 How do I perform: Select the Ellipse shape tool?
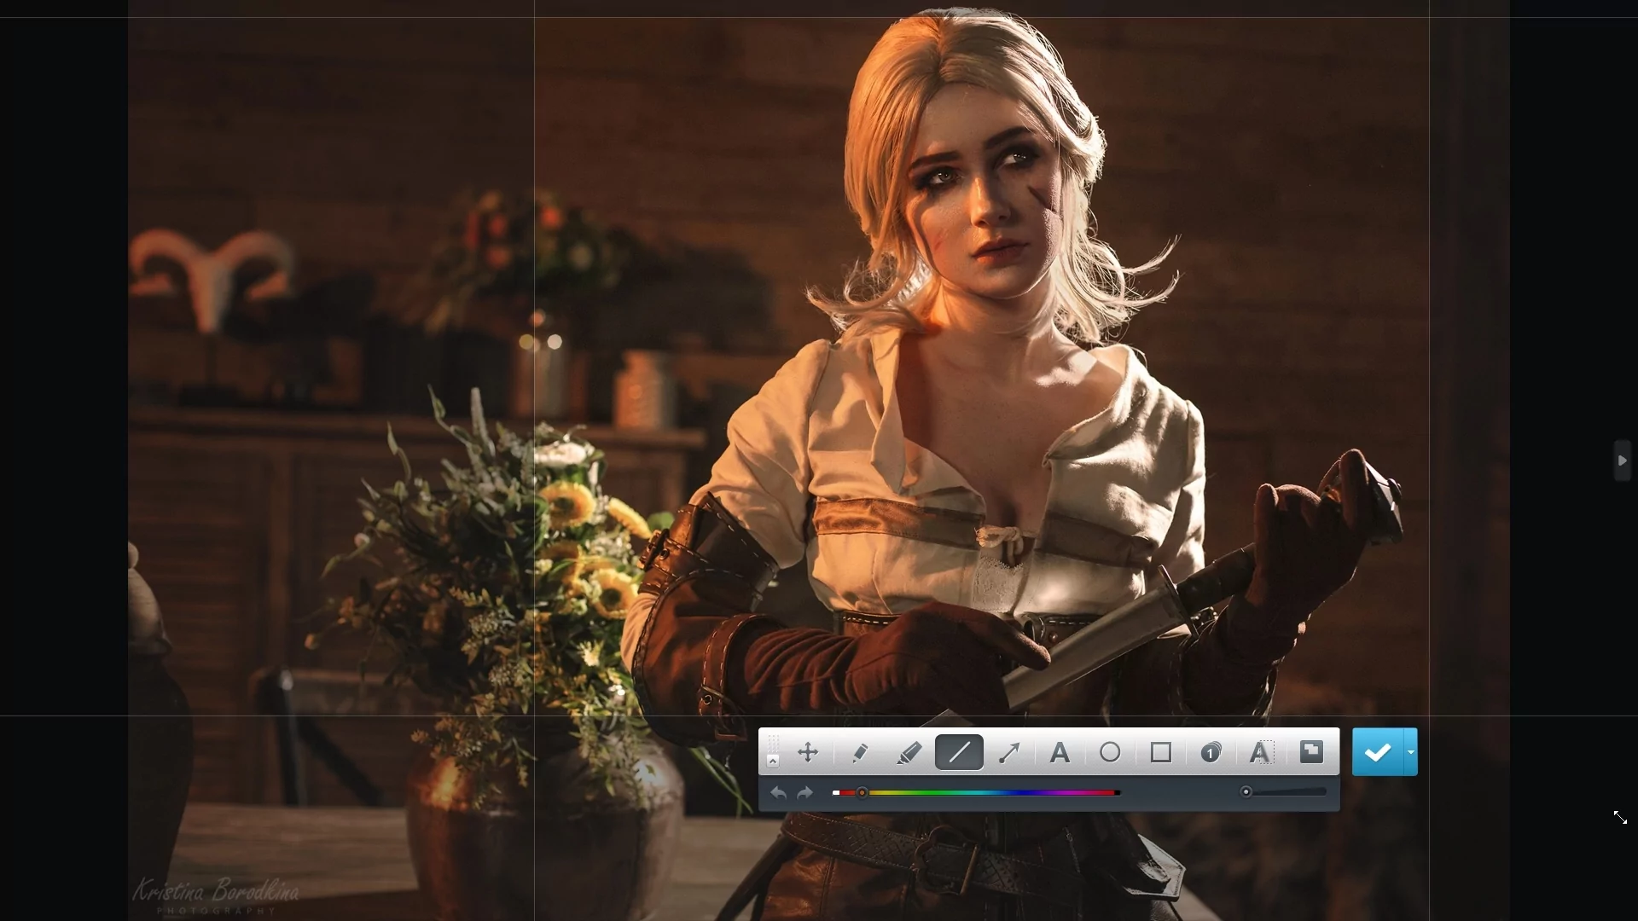(1110, 752)
